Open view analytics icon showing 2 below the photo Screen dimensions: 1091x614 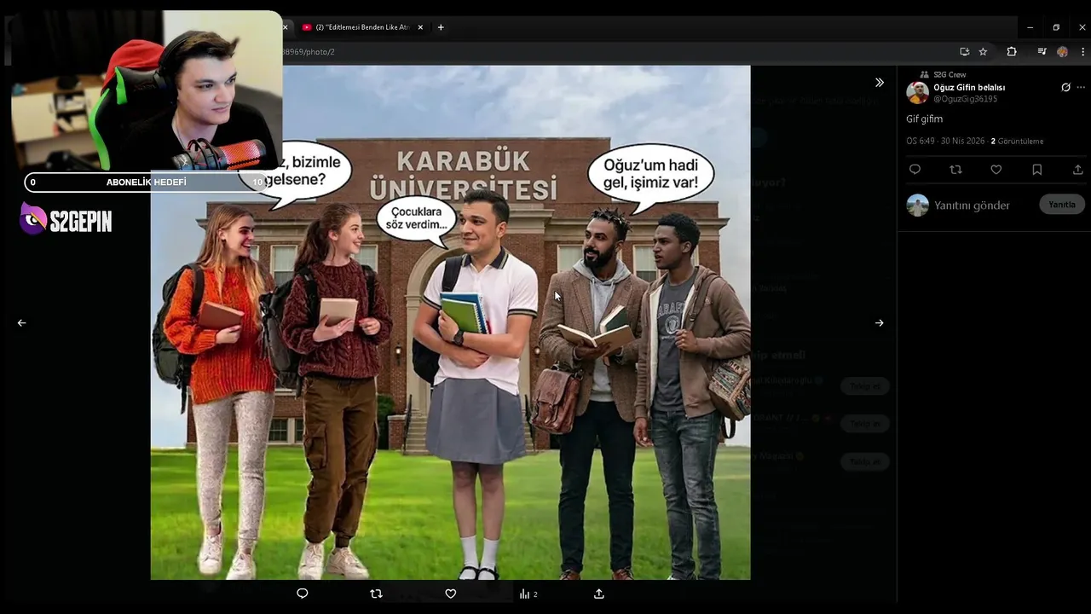(528, 594)
